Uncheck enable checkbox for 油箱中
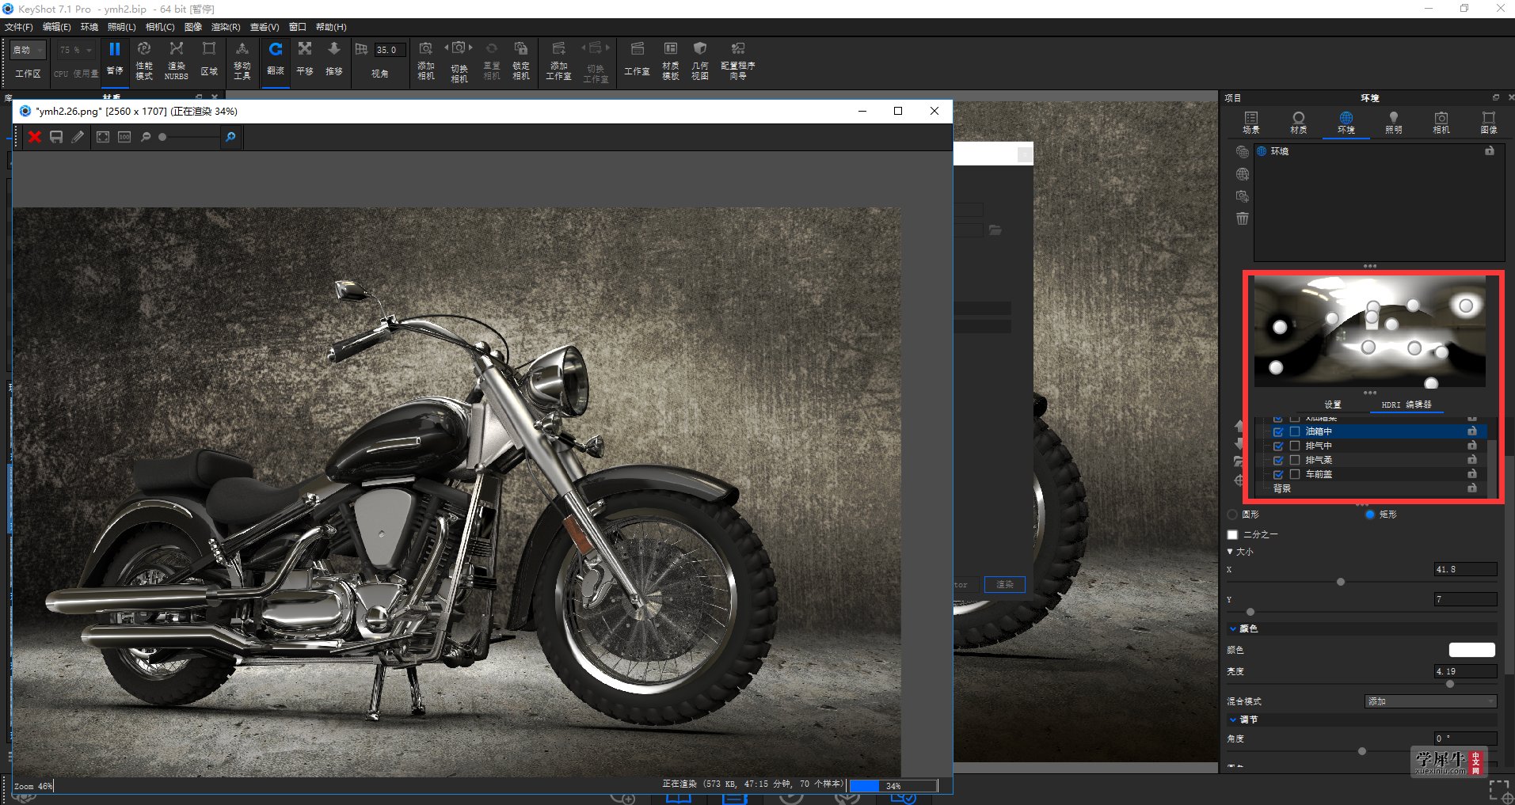The height and width of the screenshot is (805, 1515). click(x=1277, y=431)
